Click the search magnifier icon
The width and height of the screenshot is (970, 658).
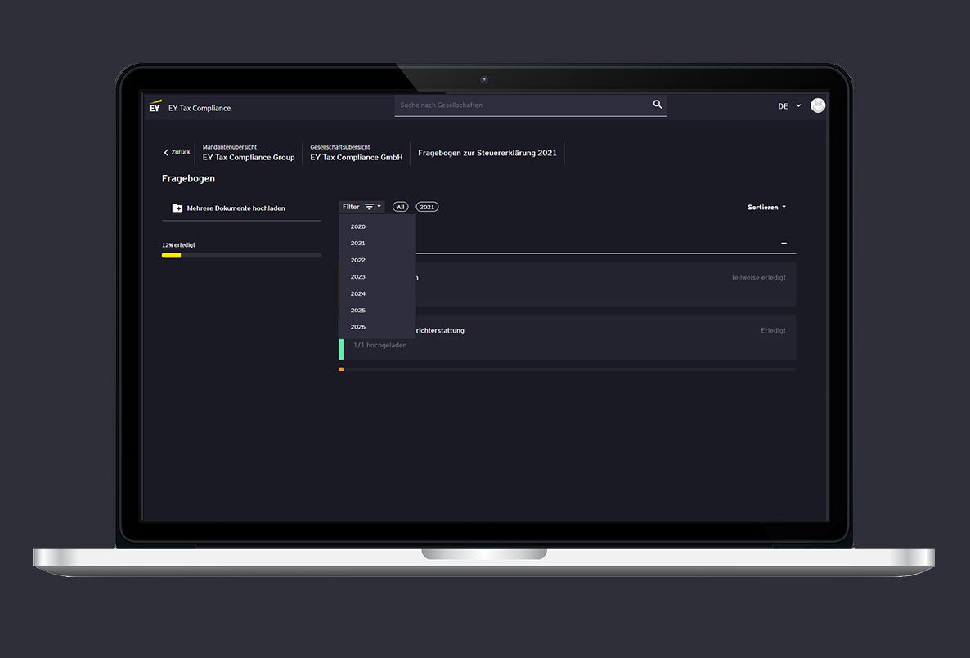(657, 105)
